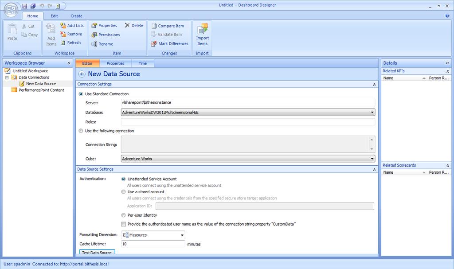
Task: Switch to the Create ribbon tab
Action: [x=76, y=16]
